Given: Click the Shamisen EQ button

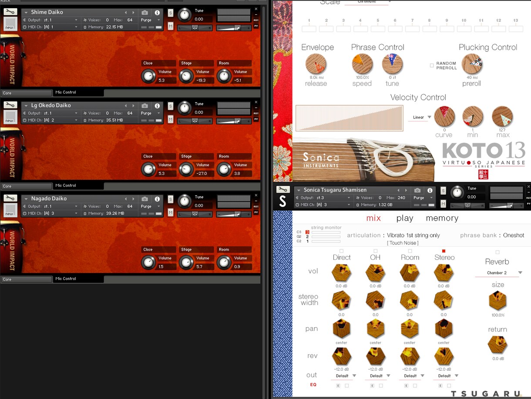Looking at the screenshot, I should tap(313, 385).
